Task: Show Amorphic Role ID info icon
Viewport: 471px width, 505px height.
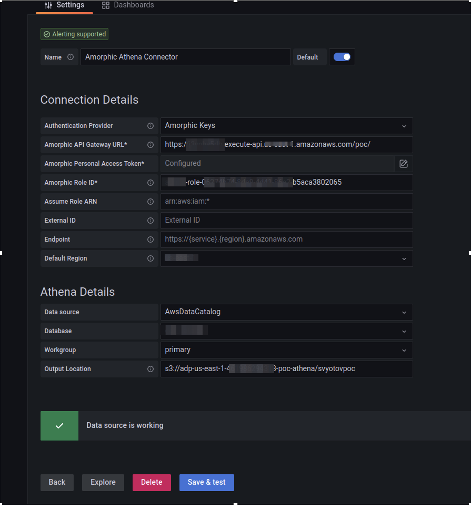Action: pos(151,183)
